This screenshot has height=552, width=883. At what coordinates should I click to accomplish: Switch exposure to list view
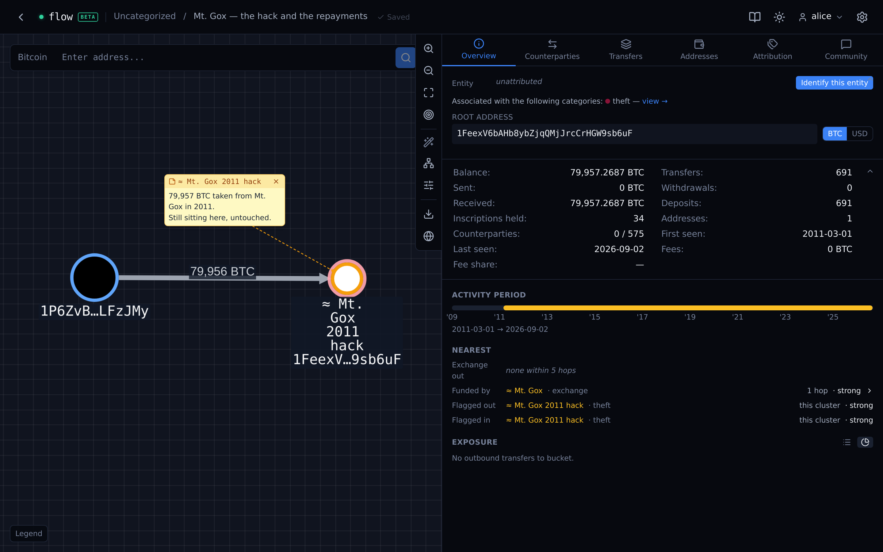(x=847, y=442)
